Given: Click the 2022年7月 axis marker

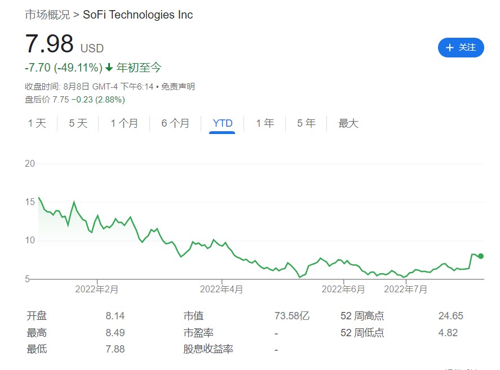Looking at the screenshot, I should pos(405,289).
